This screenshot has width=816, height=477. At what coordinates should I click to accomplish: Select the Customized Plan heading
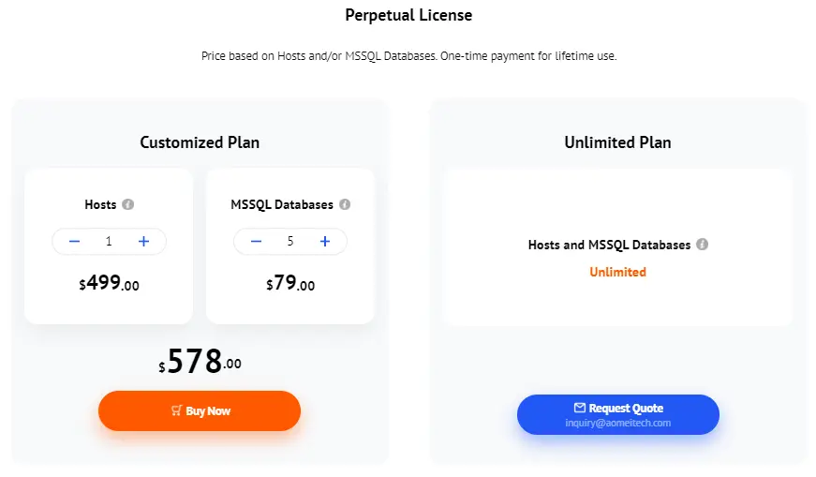click(200, 142)
